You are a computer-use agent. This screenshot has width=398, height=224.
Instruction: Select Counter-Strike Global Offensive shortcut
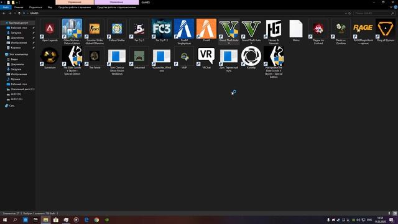click(x=95, y=32)
